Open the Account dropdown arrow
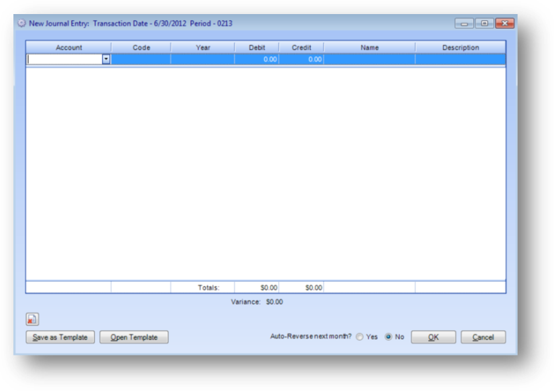 pos(106,60)
